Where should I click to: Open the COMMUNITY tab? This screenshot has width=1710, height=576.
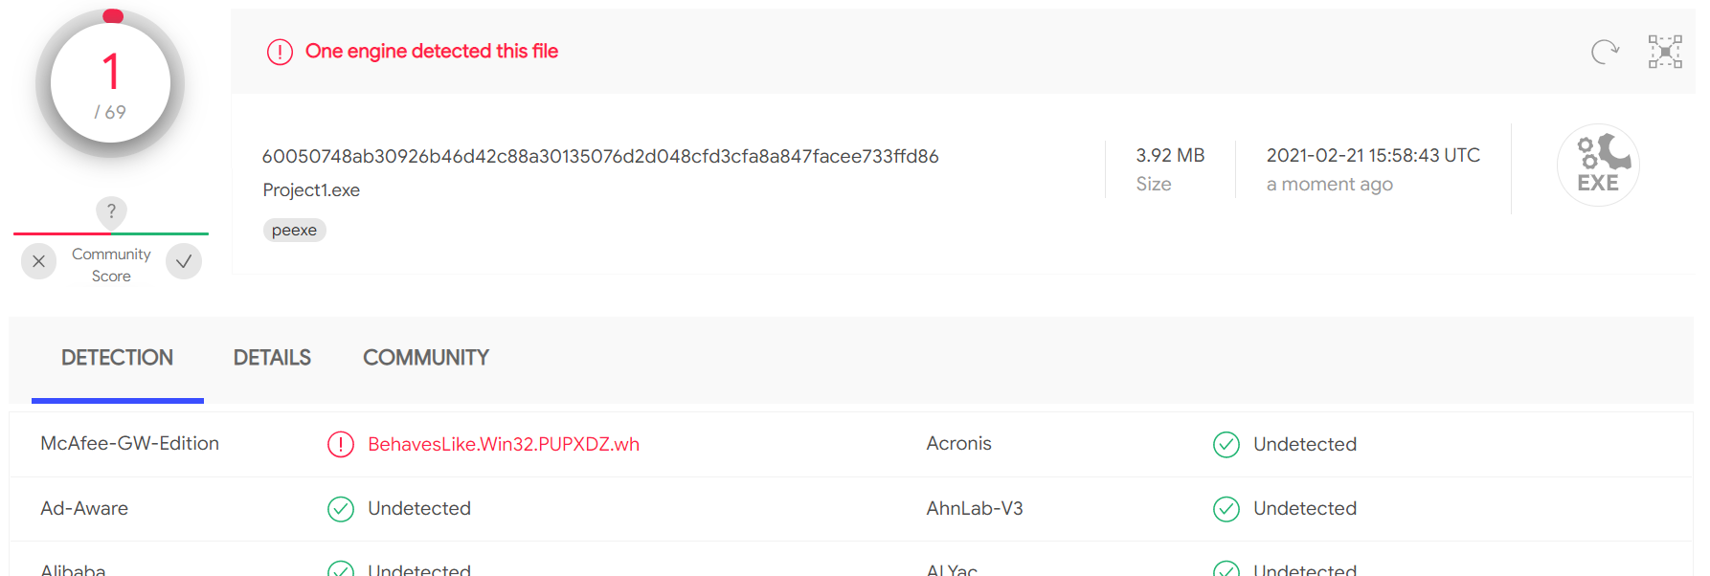(426, 358)
